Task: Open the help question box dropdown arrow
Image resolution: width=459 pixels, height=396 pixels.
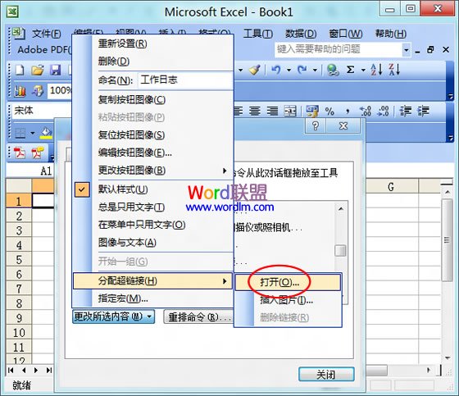Action: point(406,50)
